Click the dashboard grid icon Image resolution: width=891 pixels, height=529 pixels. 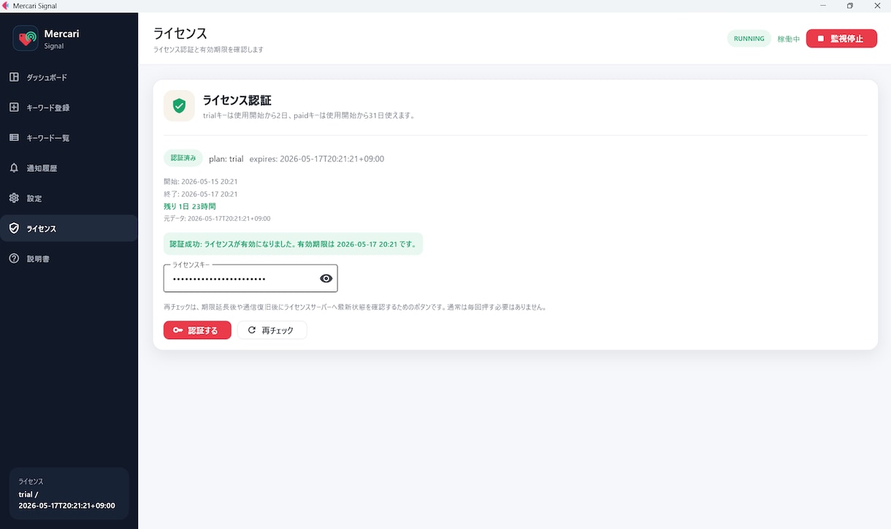[14, 77]
